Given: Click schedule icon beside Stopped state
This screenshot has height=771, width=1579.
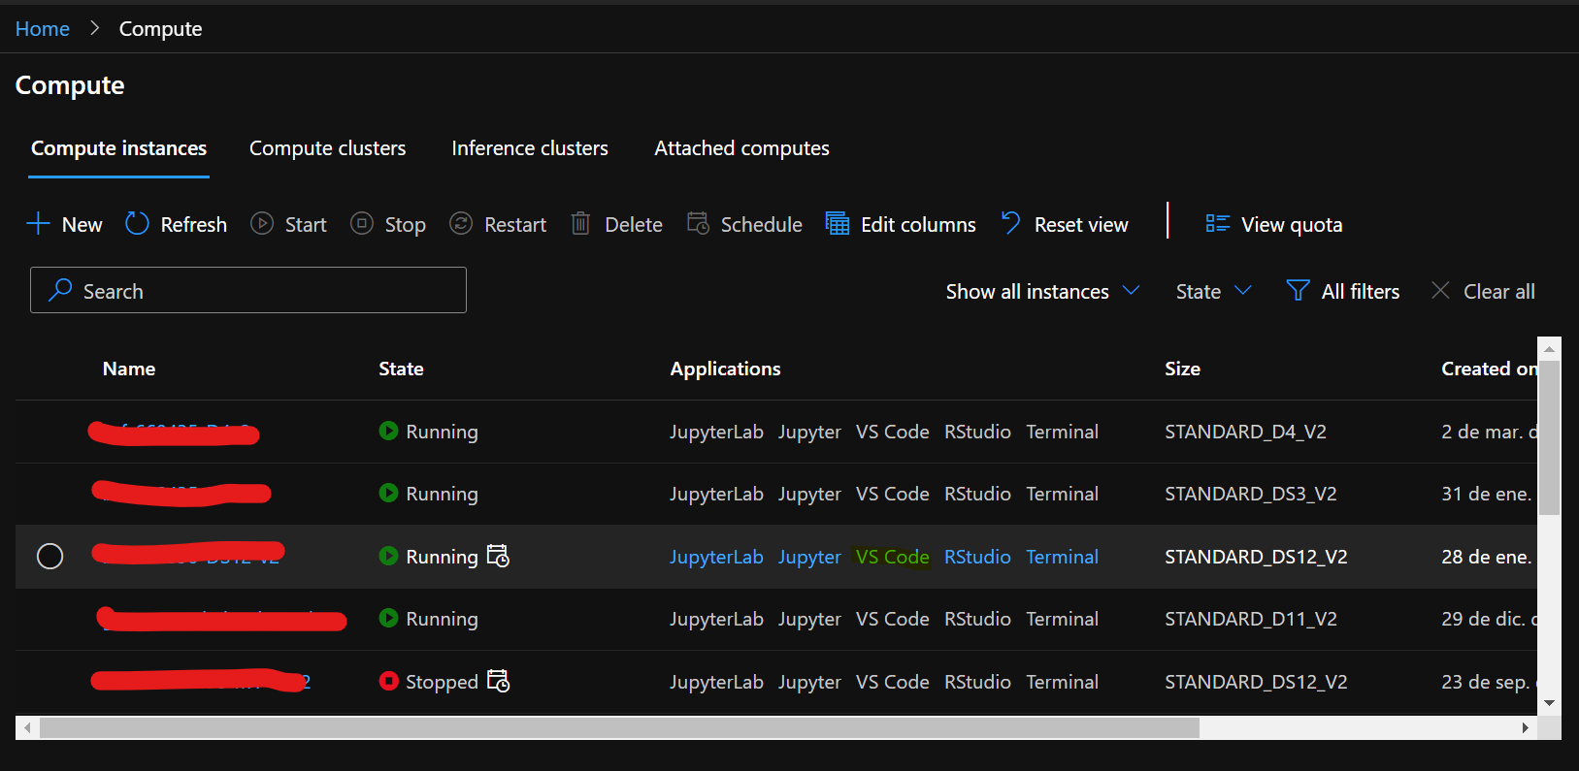Looking at the screenshot, I should (498, 681).
